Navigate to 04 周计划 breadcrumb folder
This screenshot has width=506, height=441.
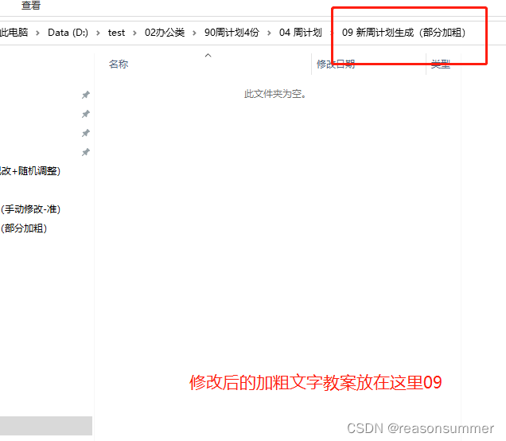[301, 33]
